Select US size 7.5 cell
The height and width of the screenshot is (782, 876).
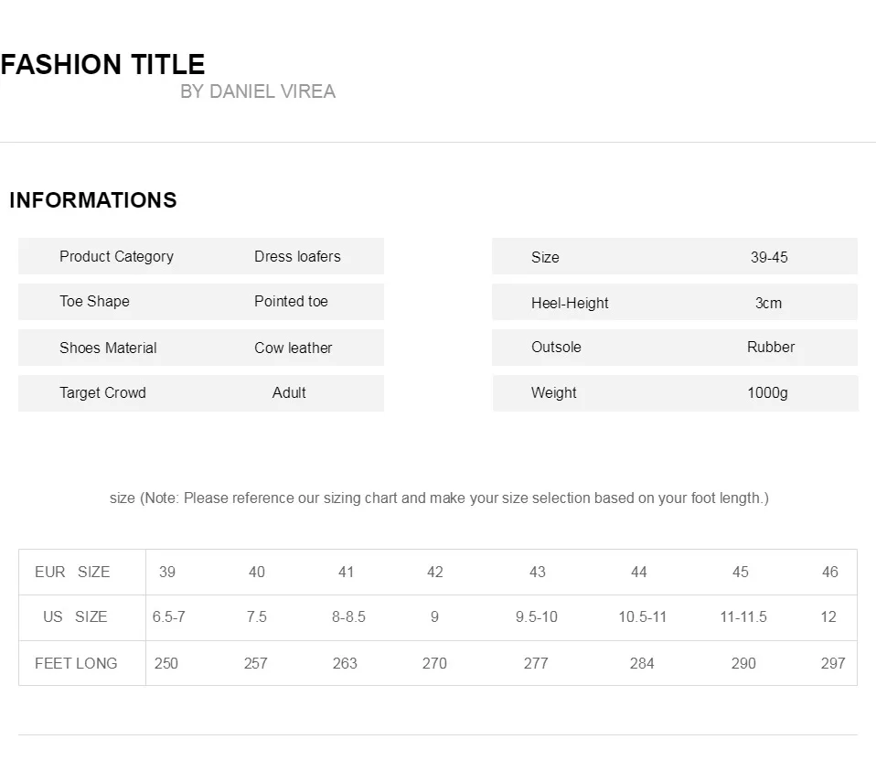point(256,616)
